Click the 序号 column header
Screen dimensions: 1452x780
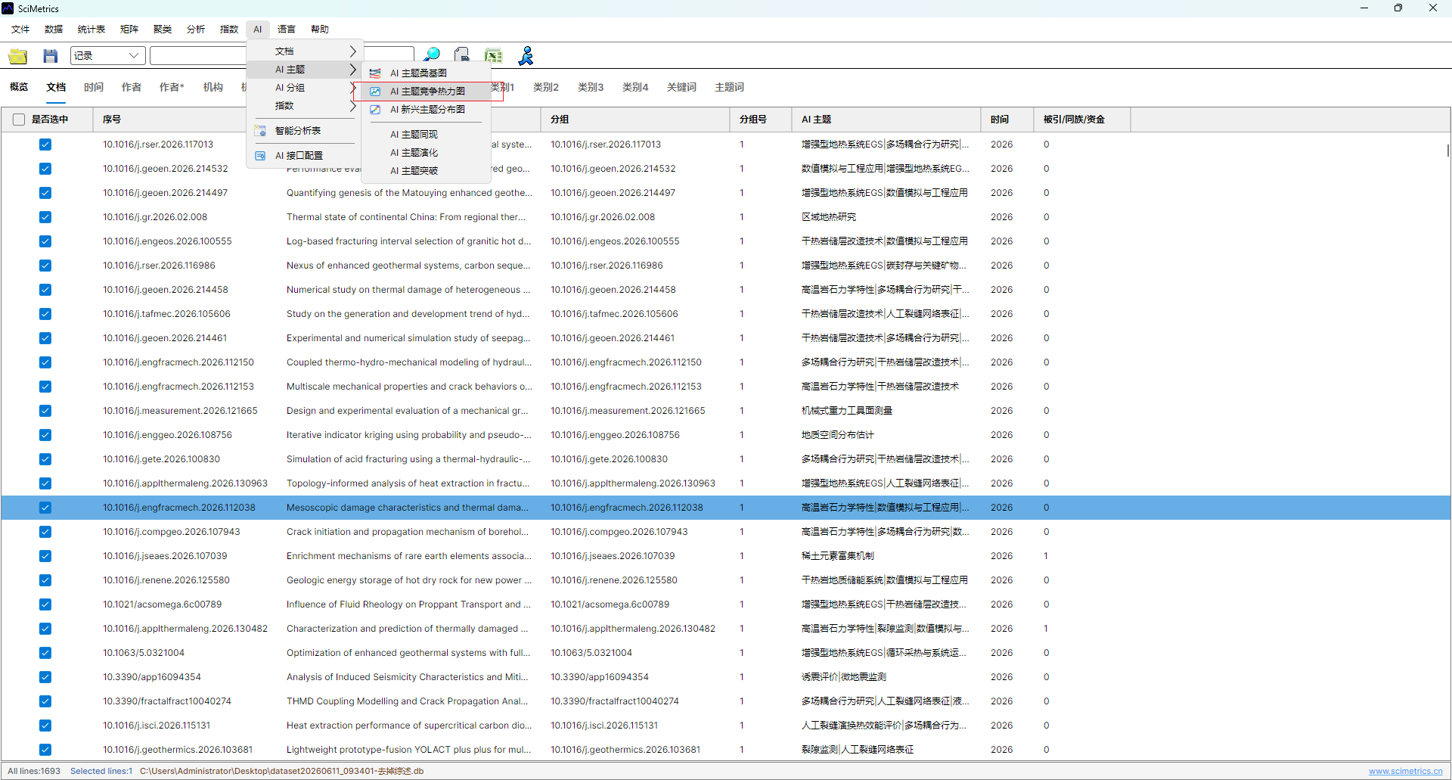(112, 120)
